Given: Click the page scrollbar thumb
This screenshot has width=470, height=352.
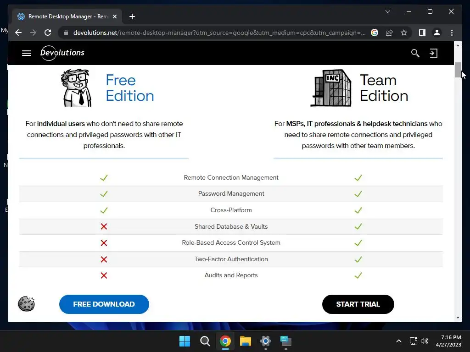Looking at the screenshot, I should pos(458,70).
